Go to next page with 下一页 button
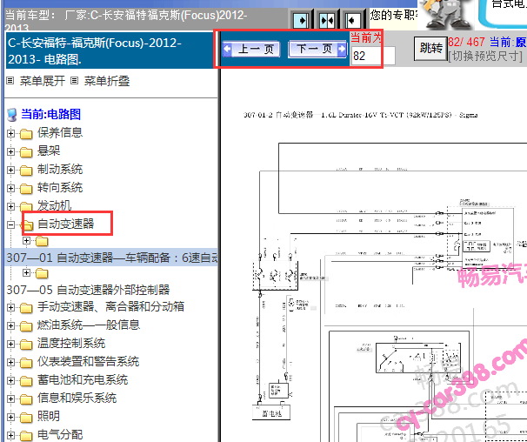 click(317, 50)
